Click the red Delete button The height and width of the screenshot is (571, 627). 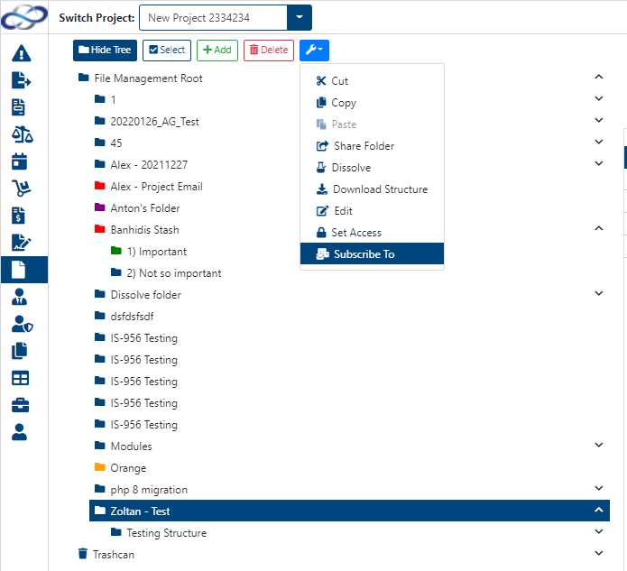click(x=269, y=50)
